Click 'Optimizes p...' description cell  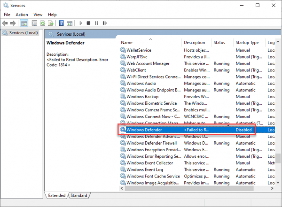pyautogui.click(x=196, y=176)
